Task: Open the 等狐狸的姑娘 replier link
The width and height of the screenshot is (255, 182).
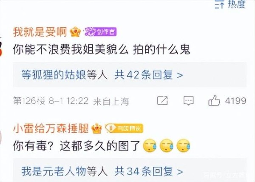Action: [54, 75]
